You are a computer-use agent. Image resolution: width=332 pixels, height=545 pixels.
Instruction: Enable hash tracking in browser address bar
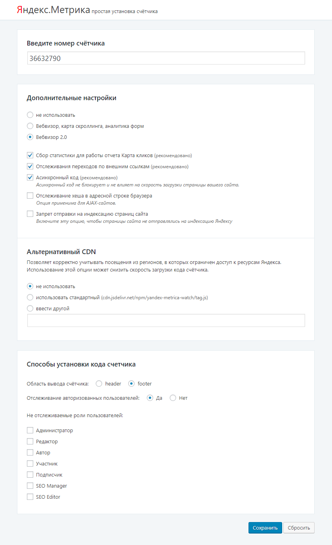30,196
